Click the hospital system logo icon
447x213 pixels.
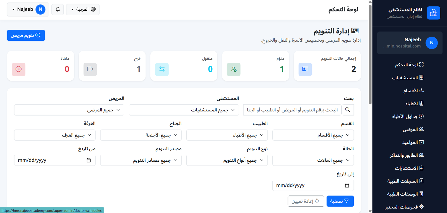(434, 13)
